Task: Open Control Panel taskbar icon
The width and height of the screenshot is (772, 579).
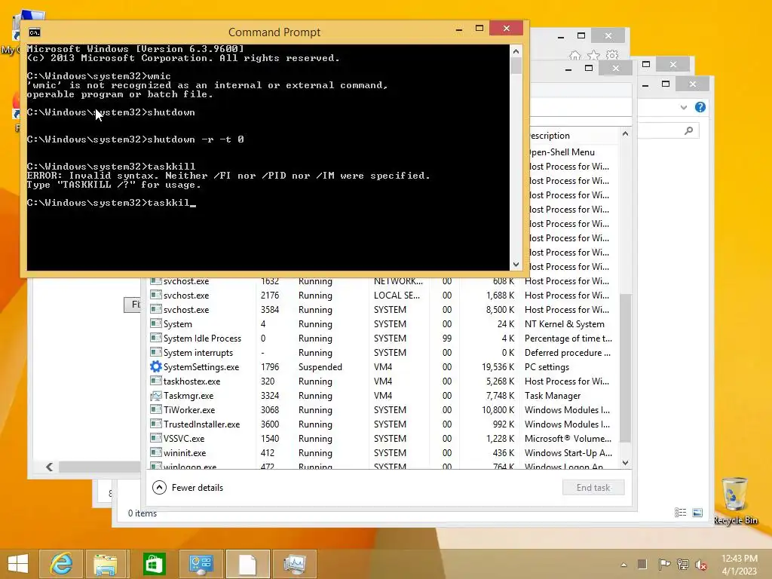Action: pos(201,564)
